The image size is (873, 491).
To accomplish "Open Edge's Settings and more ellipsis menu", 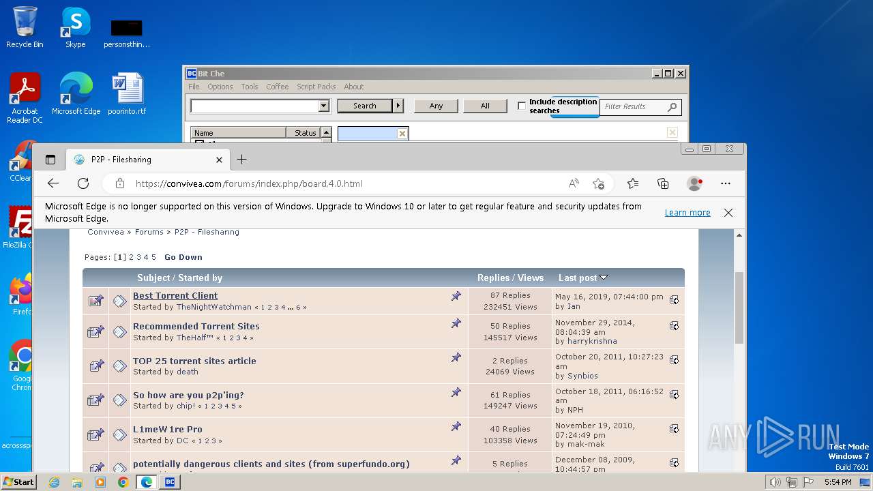I will [x=726, y=183].
